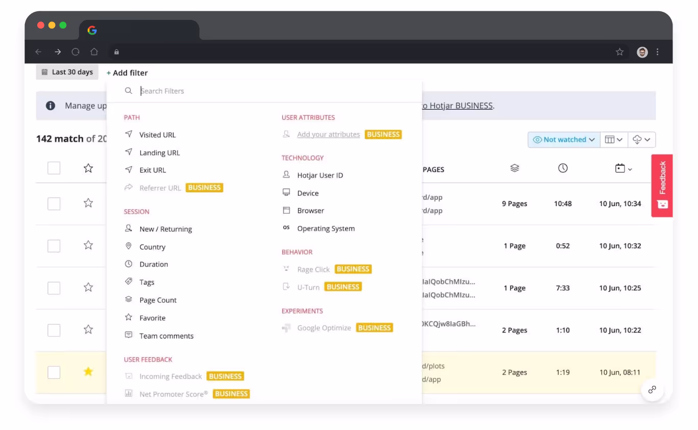The image size is (698, 430).
Task: Star the 10 Jun, 10:34 recording
Action: tap(88, 203)
